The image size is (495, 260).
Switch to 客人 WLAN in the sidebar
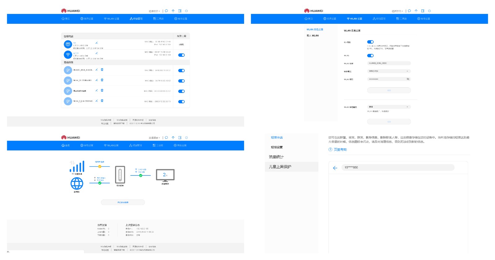312,36
